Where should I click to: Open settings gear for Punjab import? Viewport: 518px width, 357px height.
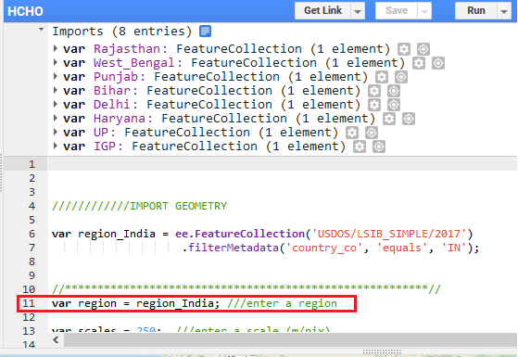(382, 77)
